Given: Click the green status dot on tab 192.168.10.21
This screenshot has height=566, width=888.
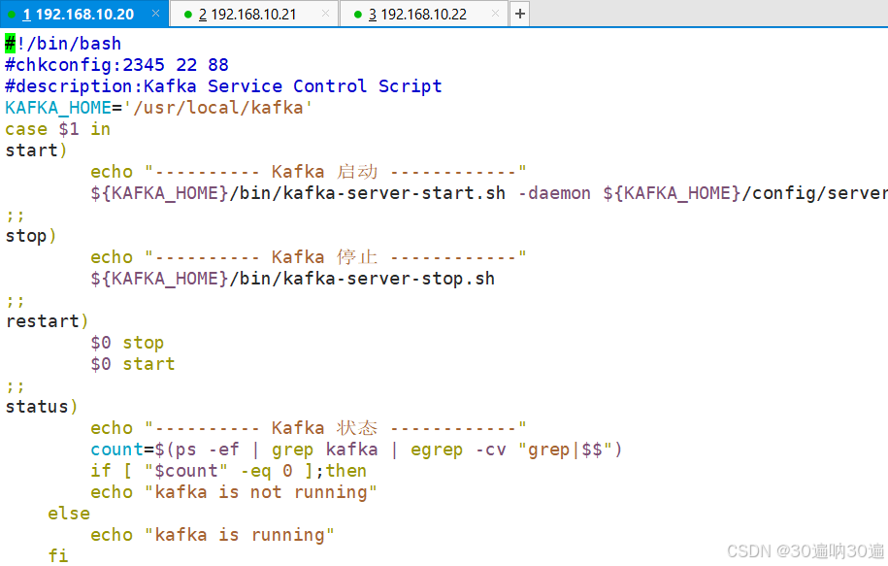Looking at the screenshot, I should tap(188, 15).
